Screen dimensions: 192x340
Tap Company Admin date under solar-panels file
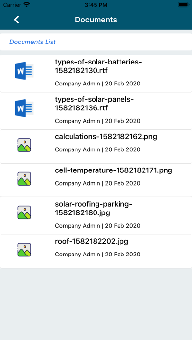97,121
